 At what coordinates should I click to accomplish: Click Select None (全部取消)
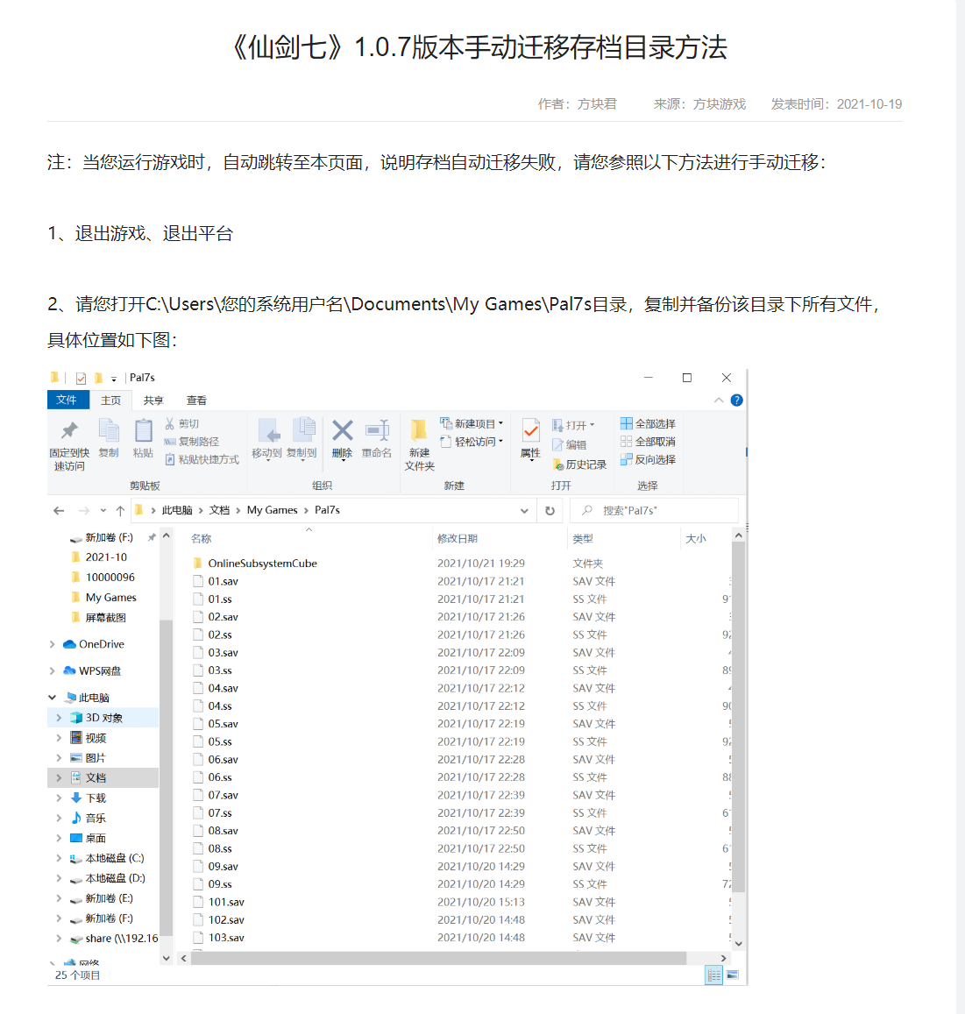click(648, 442)
